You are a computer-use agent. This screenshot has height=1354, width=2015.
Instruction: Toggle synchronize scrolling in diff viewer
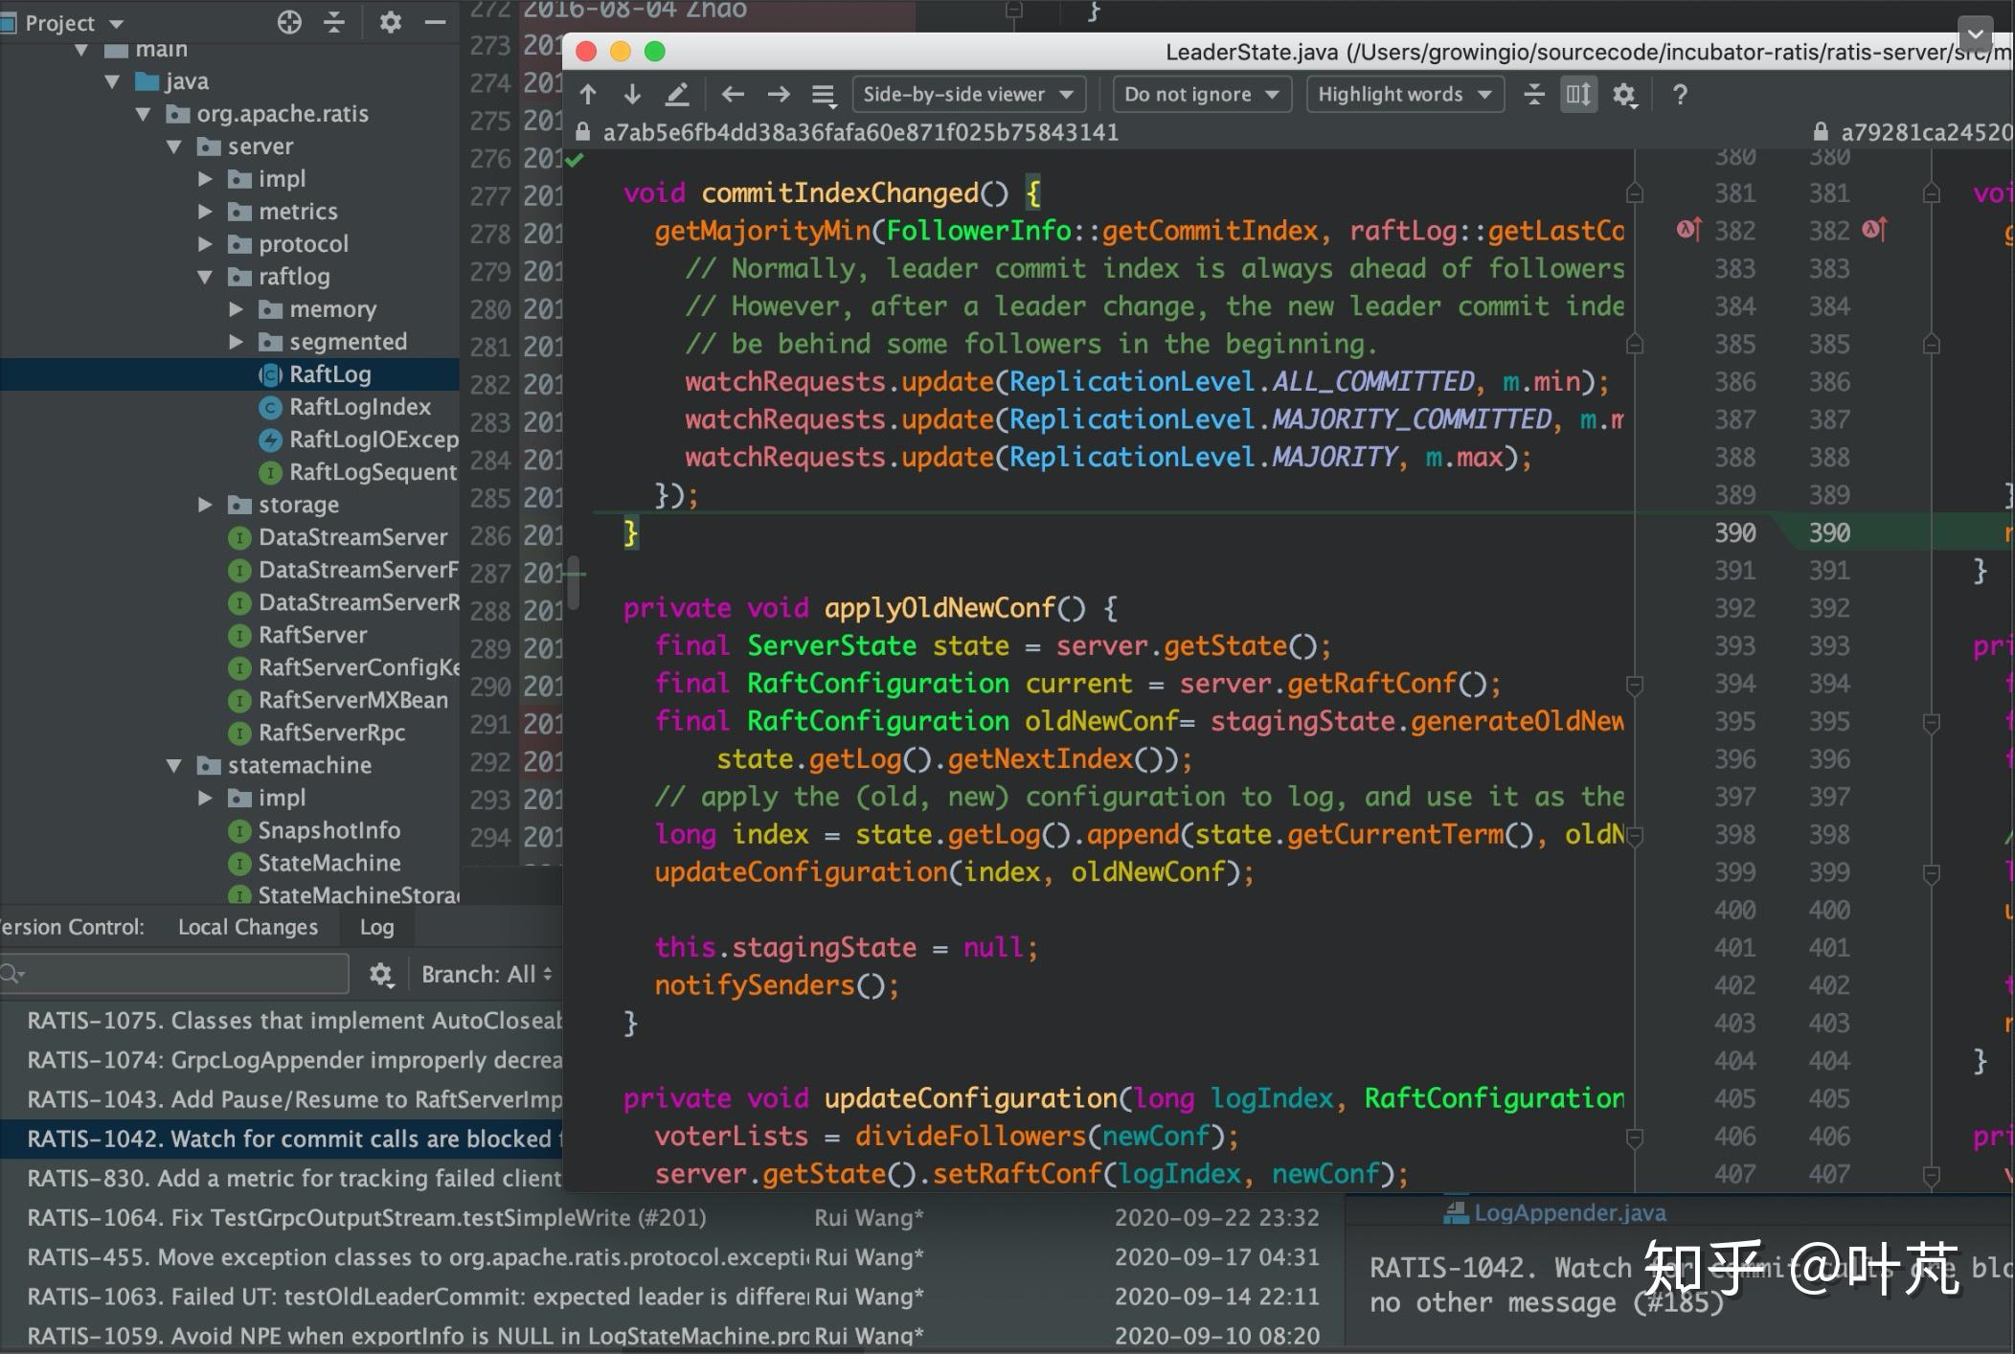coord(1577,94)
